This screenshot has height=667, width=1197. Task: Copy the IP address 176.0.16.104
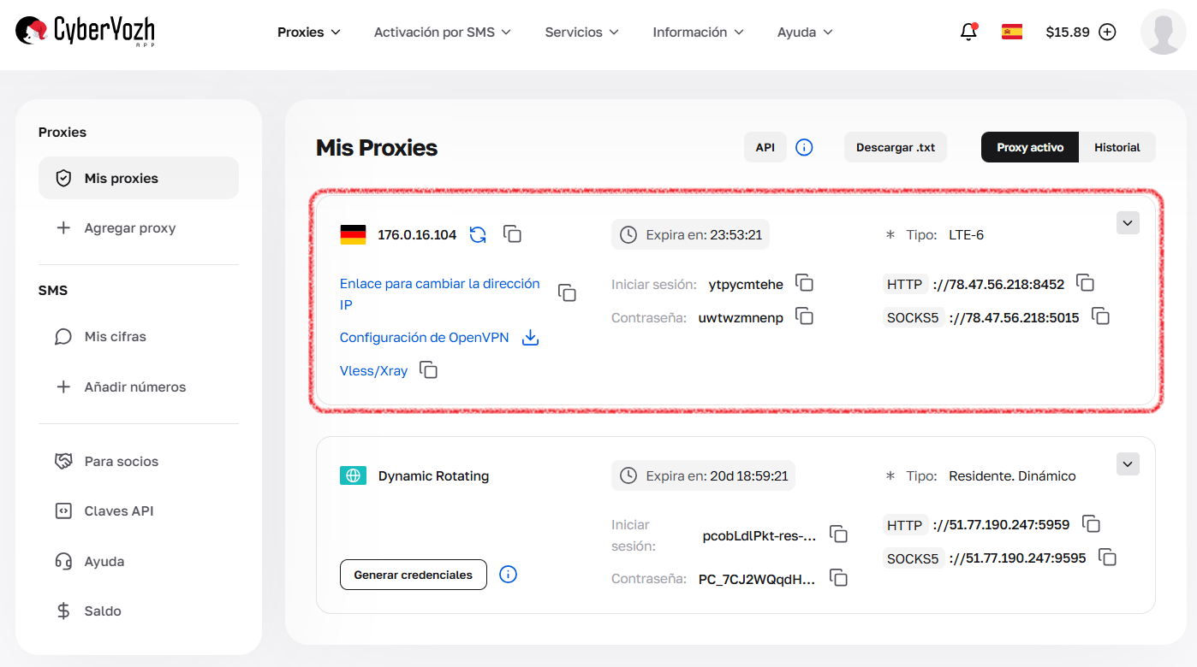[512, 233]
